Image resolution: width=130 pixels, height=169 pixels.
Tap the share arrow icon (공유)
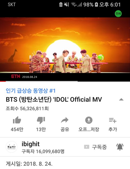[x=65, y=120]
